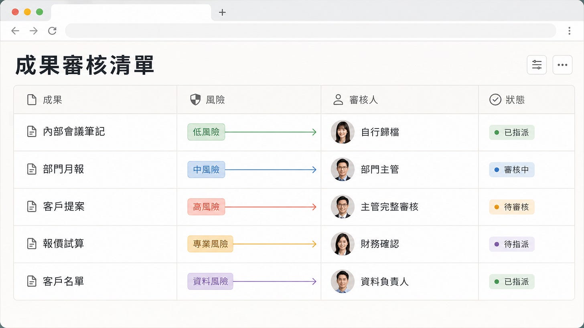Image resolution: width=584 pixels, height=328 pixels.
Task: Click the file icon beside 內部會議筆記
Action: 32,132
